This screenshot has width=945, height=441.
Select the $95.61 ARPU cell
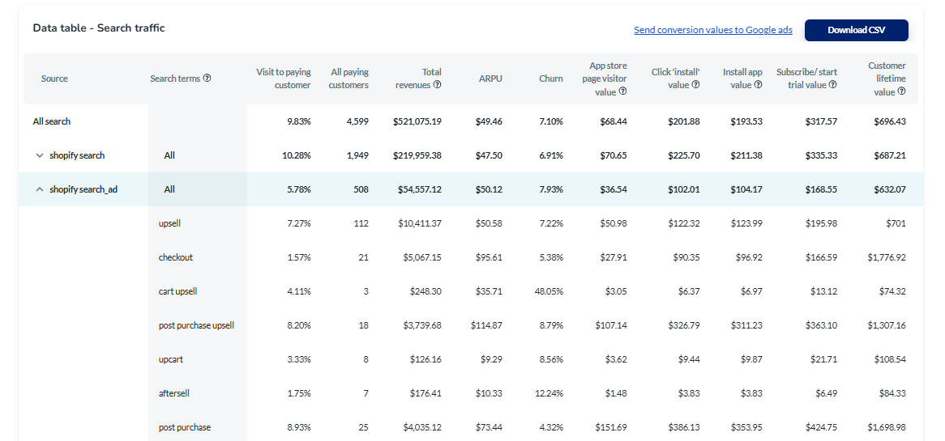click(489, 257)
